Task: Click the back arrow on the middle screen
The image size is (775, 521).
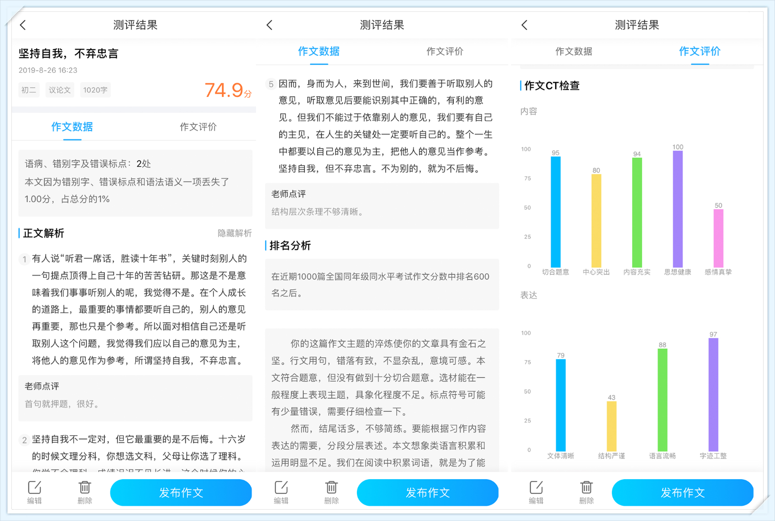Action: pyautogui.click(x=269, y=24)
